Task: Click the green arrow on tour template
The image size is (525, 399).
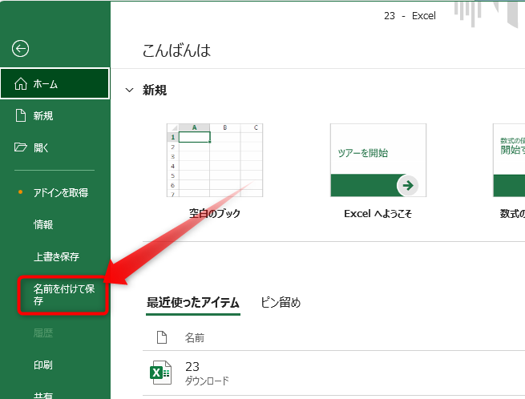Action: (x=407, y=185)
